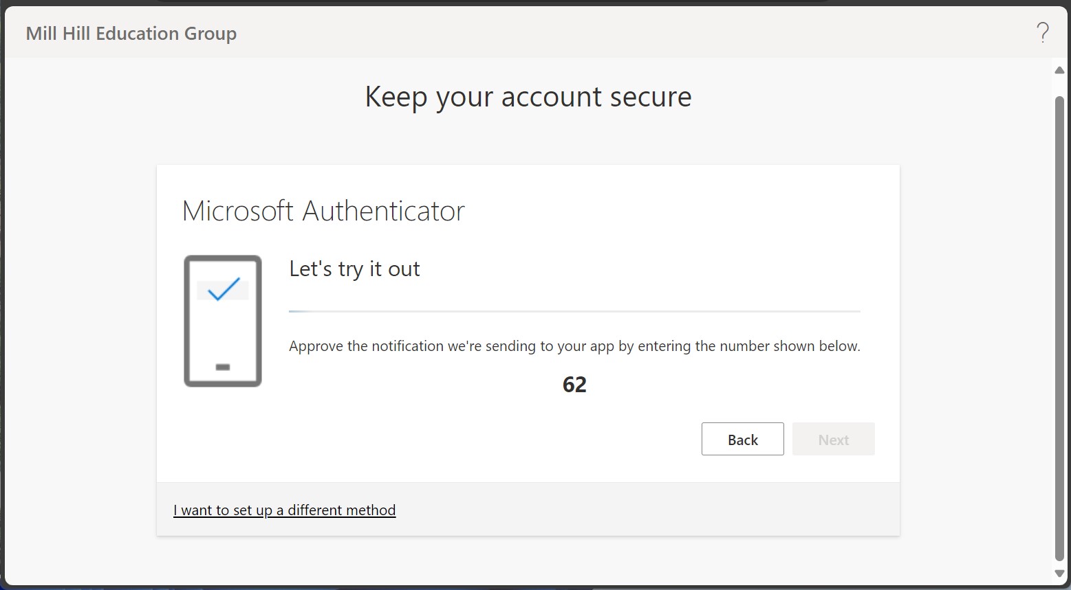Click the grey notification bar behind the checkmark
This screenshot has width=1071, height=590.
point(223,291)
